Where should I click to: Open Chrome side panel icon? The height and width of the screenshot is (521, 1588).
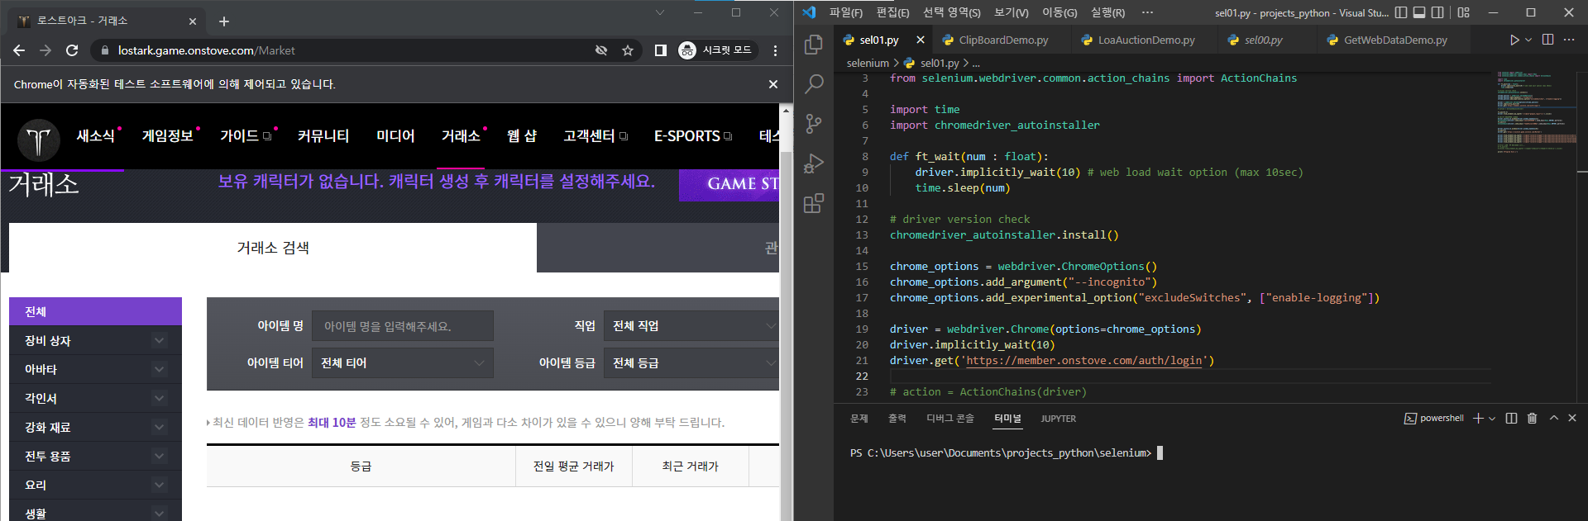point(660,50)
